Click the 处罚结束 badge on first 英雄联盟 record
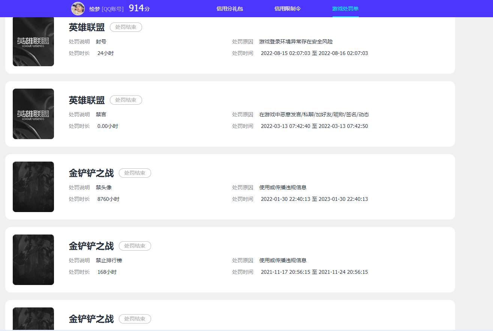Screen dimensions: 493x331 click(x=126, y=27)
